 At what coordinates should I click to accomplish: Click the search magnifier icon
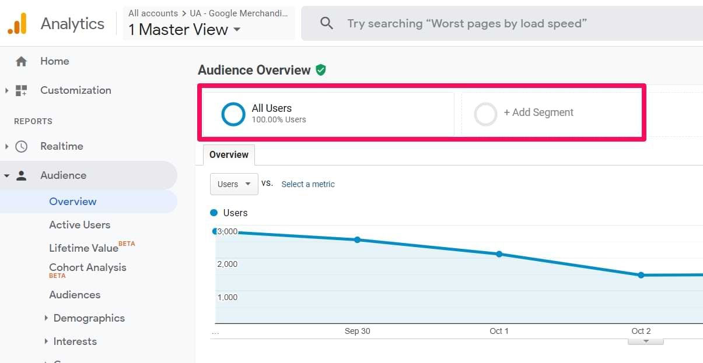(326, 23)
